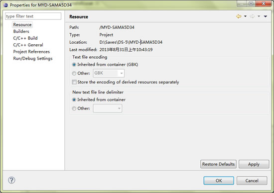Open the view menu triangle at far right
274x193 pixels.
tap(266, 16)
